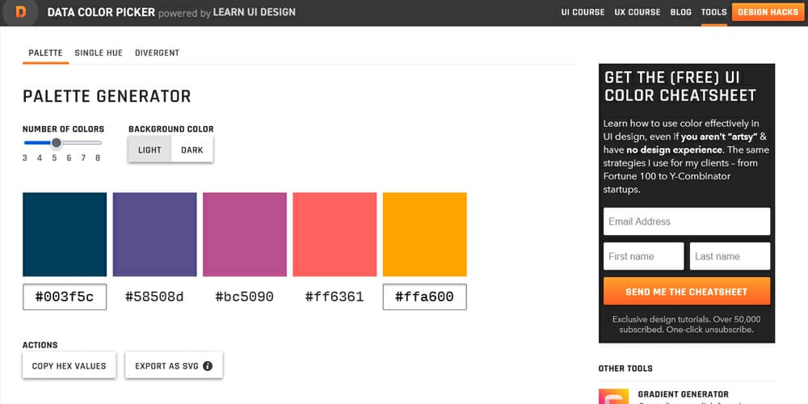Open the Gradient Generator thumbnail icon

click(x=614, y=396)
